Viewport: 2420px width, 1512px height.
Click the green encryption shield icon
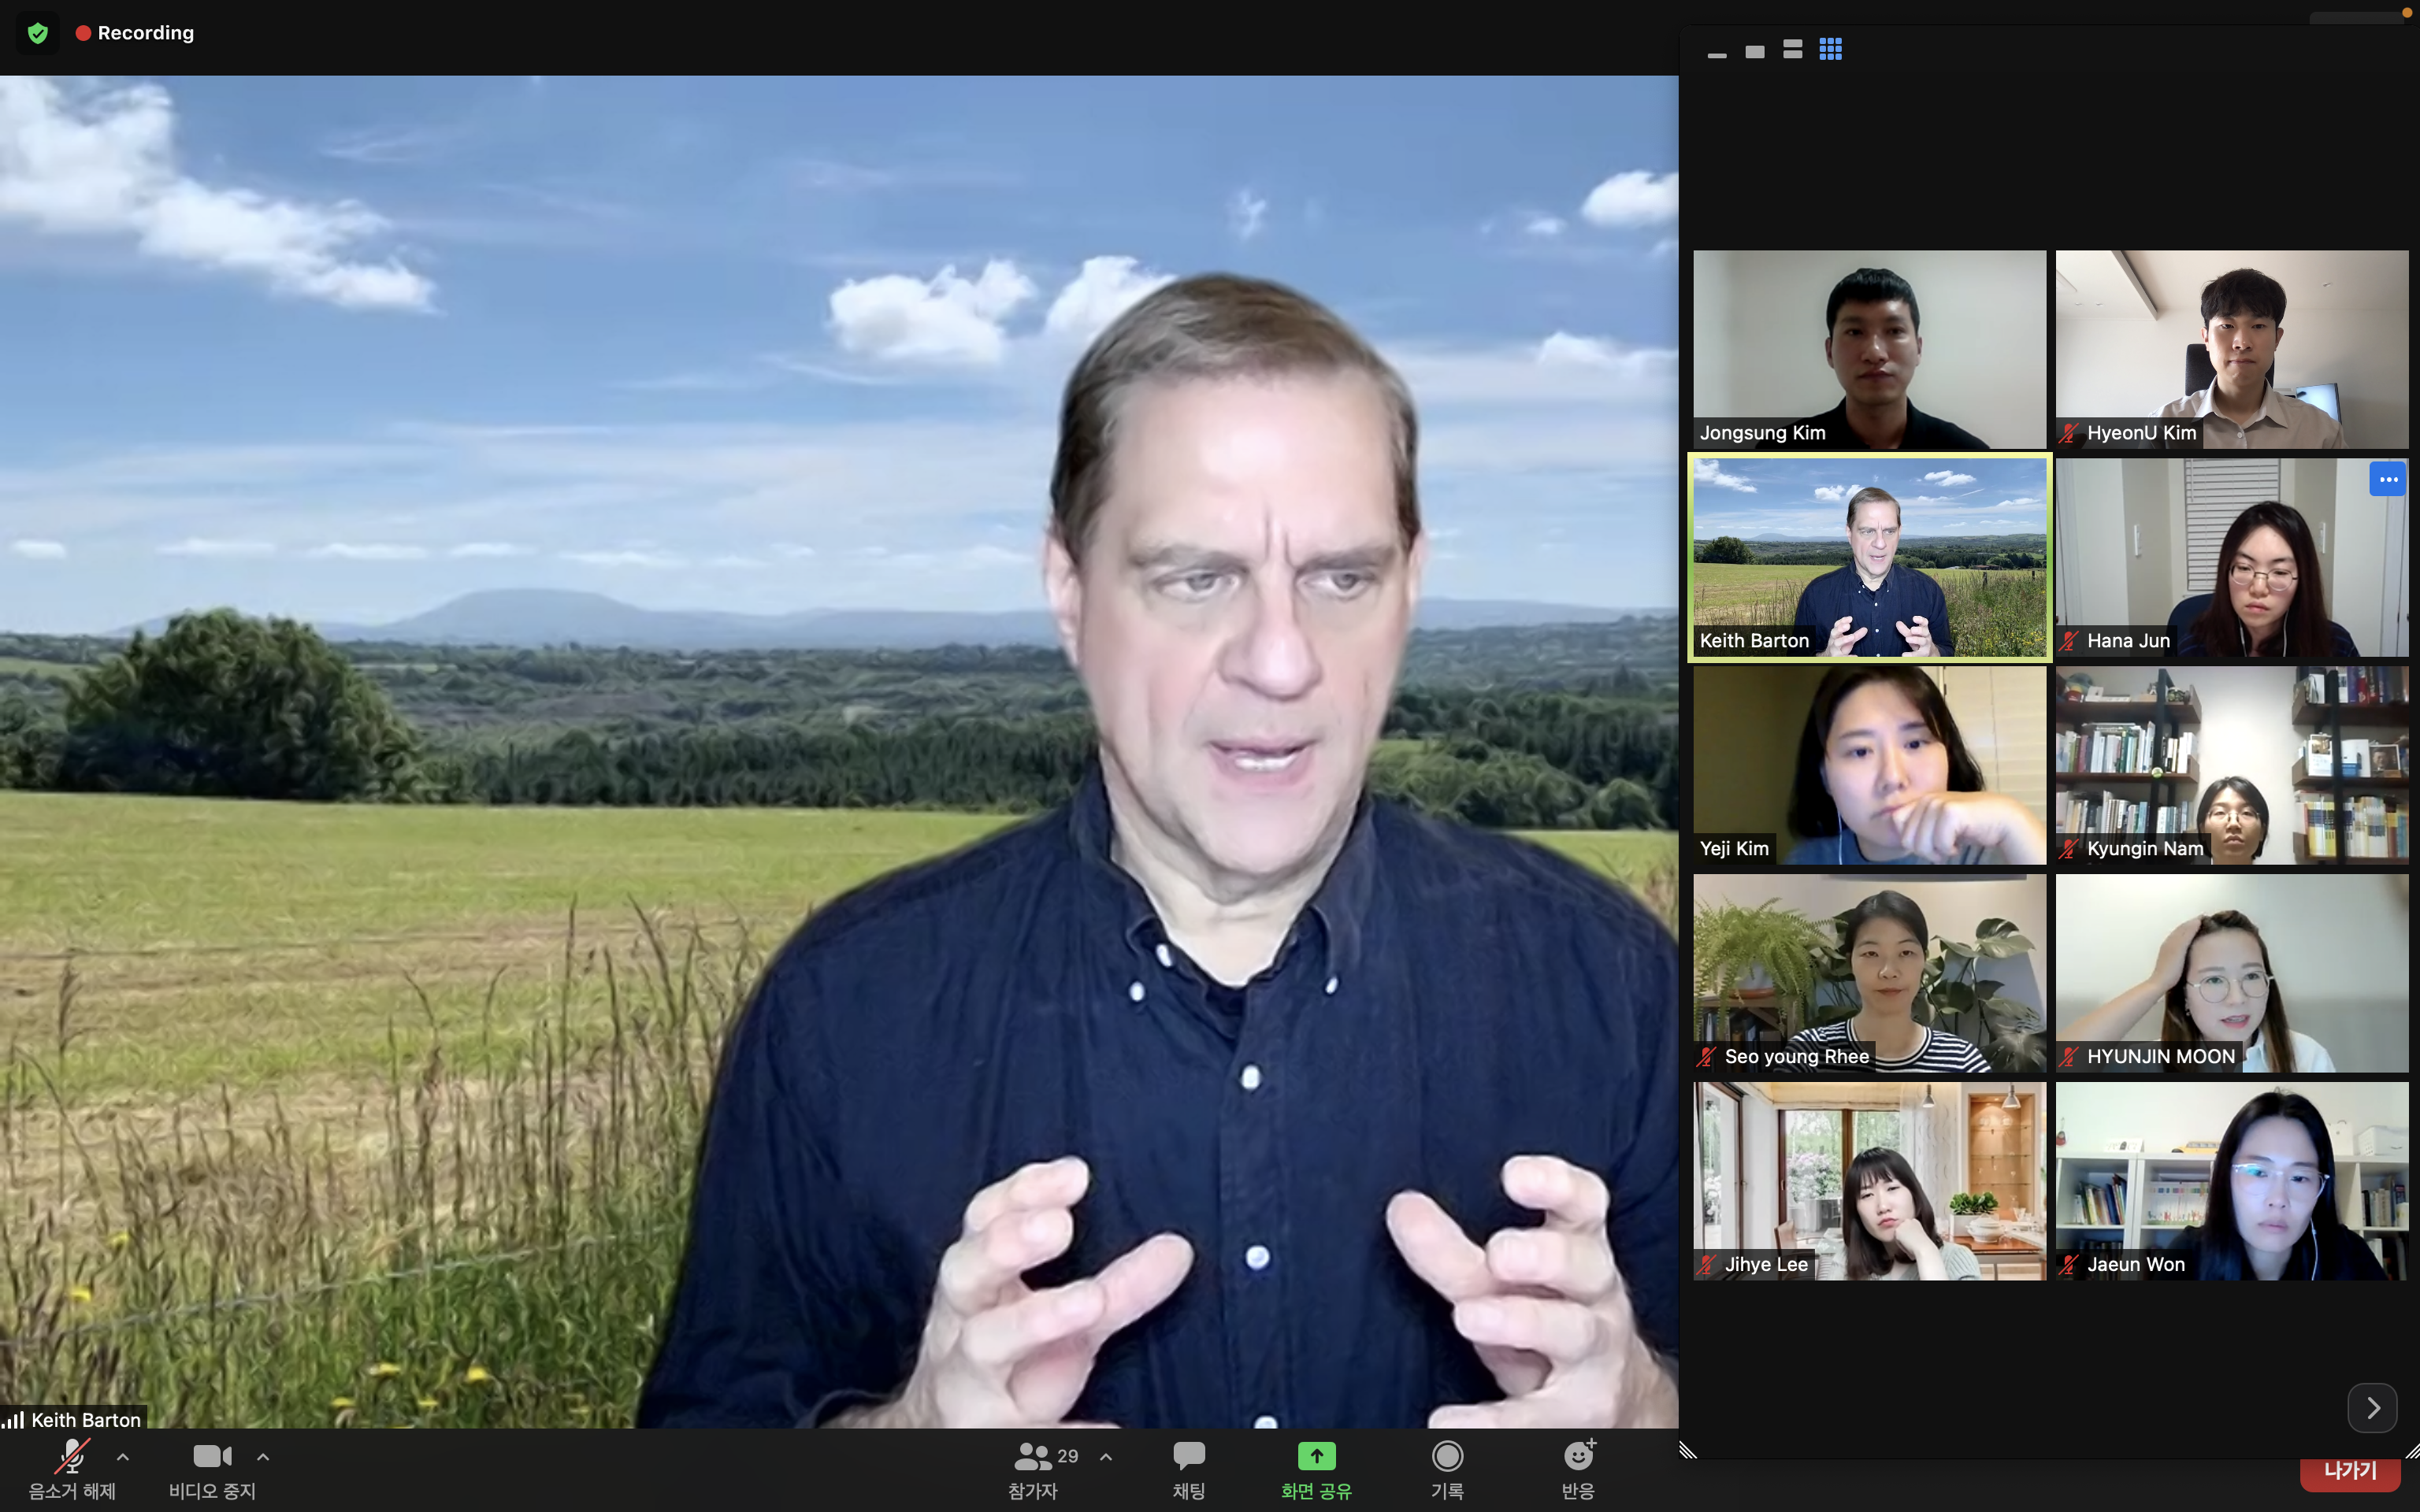38,33
